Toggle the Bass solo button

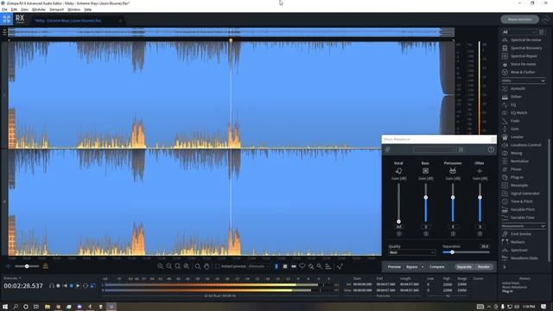[426, 234]
